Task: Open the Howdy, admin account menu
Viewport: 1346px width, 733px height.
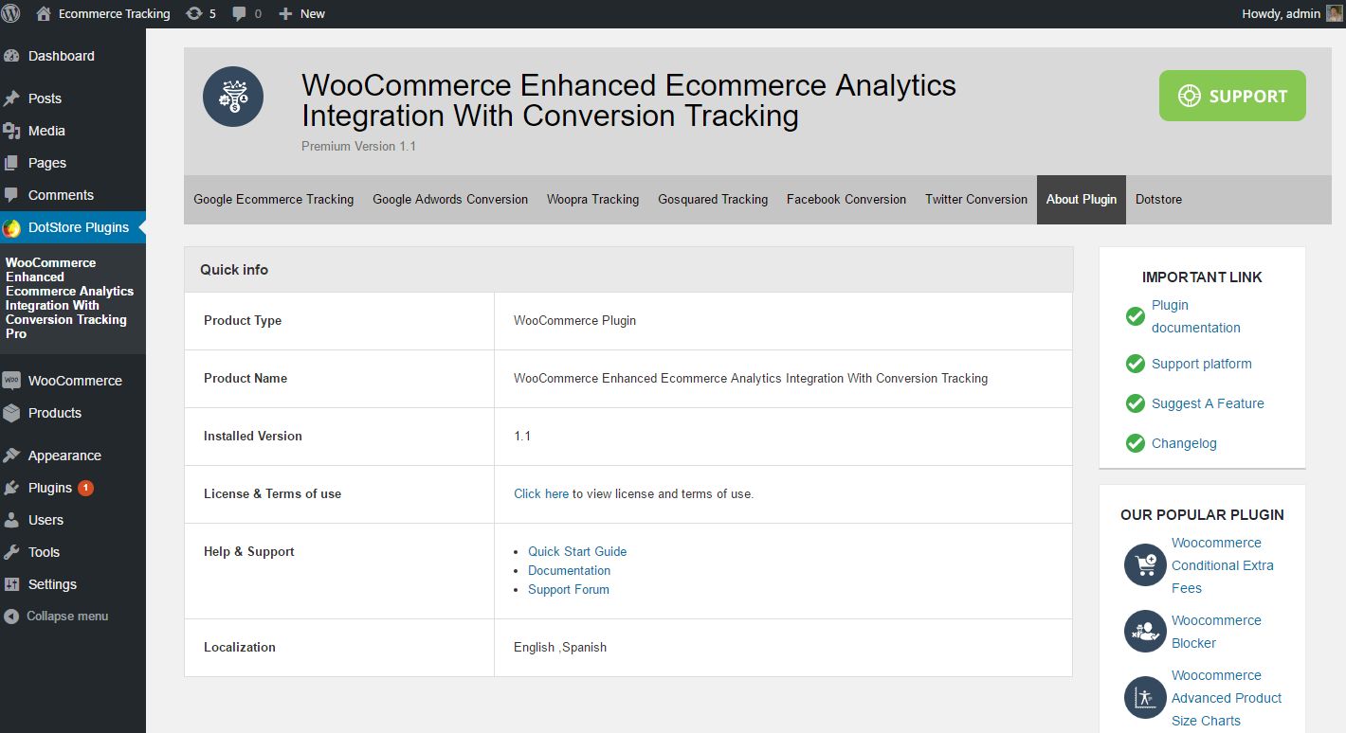Action: pyautogui.click(x=1281, y=13)
